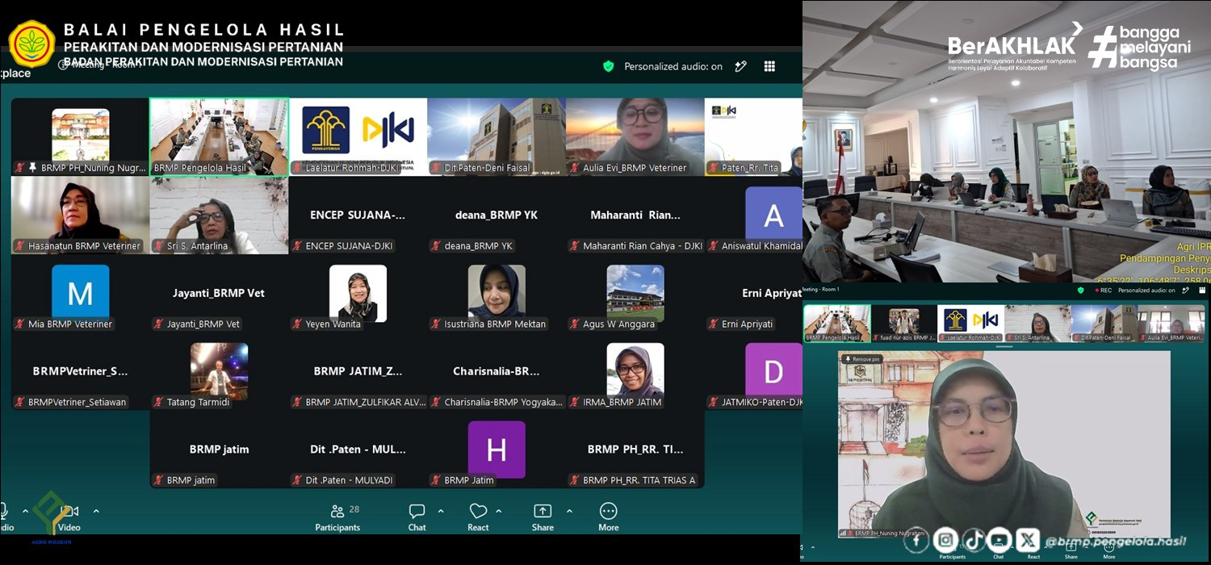Screen dimensions: 1211x565
Task: Open the grid view layout icon in main window
Action: point(769,66)
